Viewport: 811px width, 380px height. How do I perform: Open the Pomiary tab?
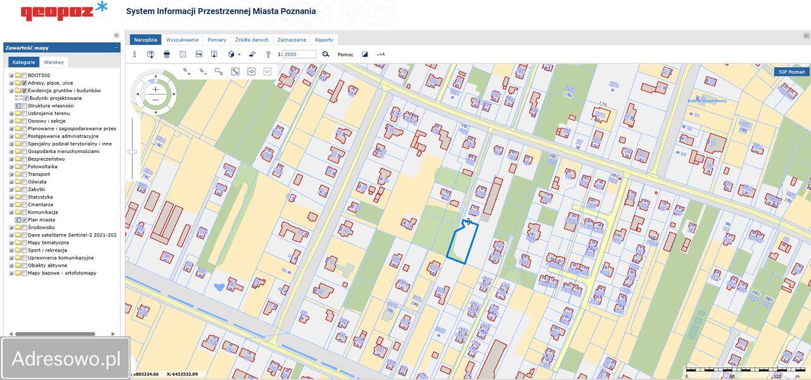pos(217,40)
